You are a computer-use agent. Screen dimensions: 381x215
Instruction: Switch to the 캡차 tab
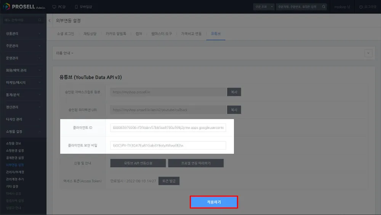pyautogui.click(x=139, y=34)
